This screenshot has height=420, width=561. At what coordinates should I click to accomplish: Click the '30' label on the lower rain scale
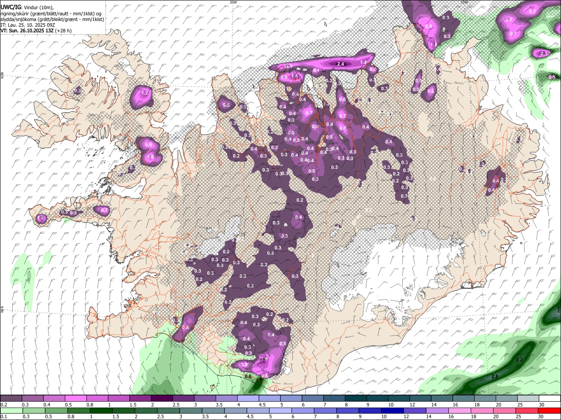pyautogui.click(x=540, y=416)
